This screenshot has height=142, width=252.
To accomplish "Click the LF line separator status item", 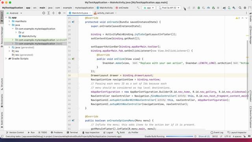I will pyautogui.click(x=221, y=136).
